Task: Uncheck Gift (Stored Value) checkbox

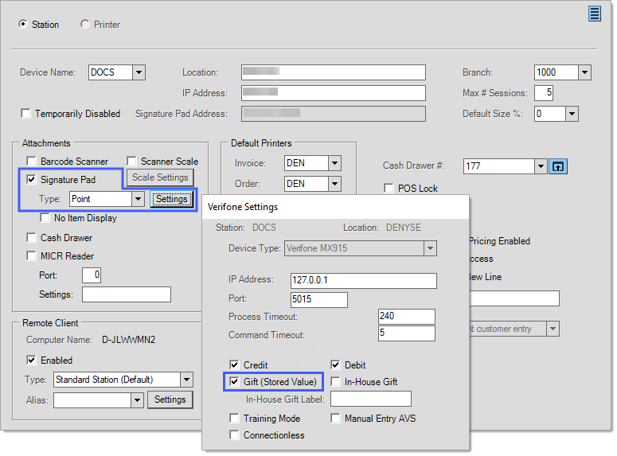Action: (234, 382)
